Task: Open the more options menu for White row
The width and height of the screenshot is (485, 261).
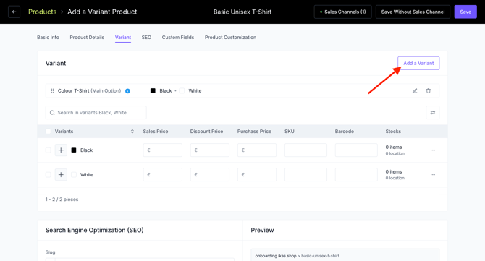Action: (x=433, y=174)
